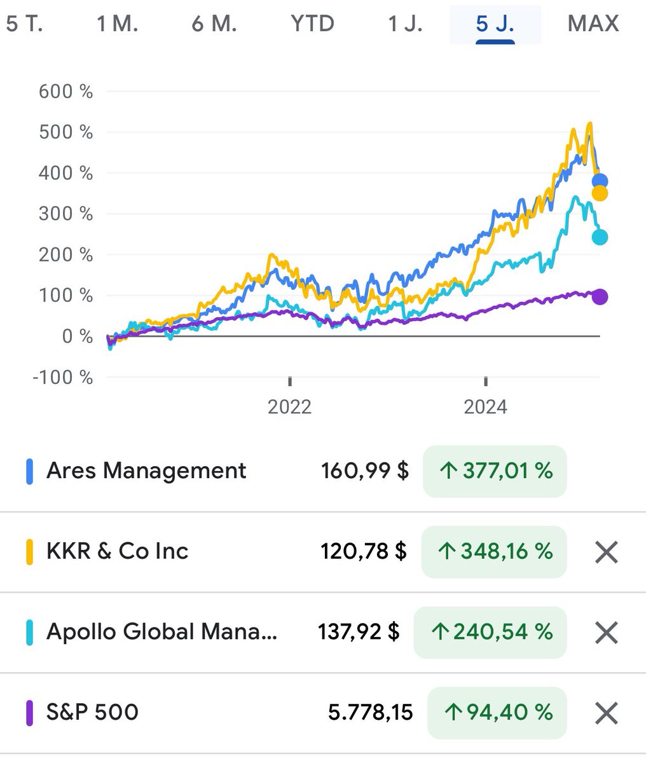Image resolution: width=646 pixels, height=763 pixels.
Task: Click the 2022 x-axis label
Action: tap(289, 407)
